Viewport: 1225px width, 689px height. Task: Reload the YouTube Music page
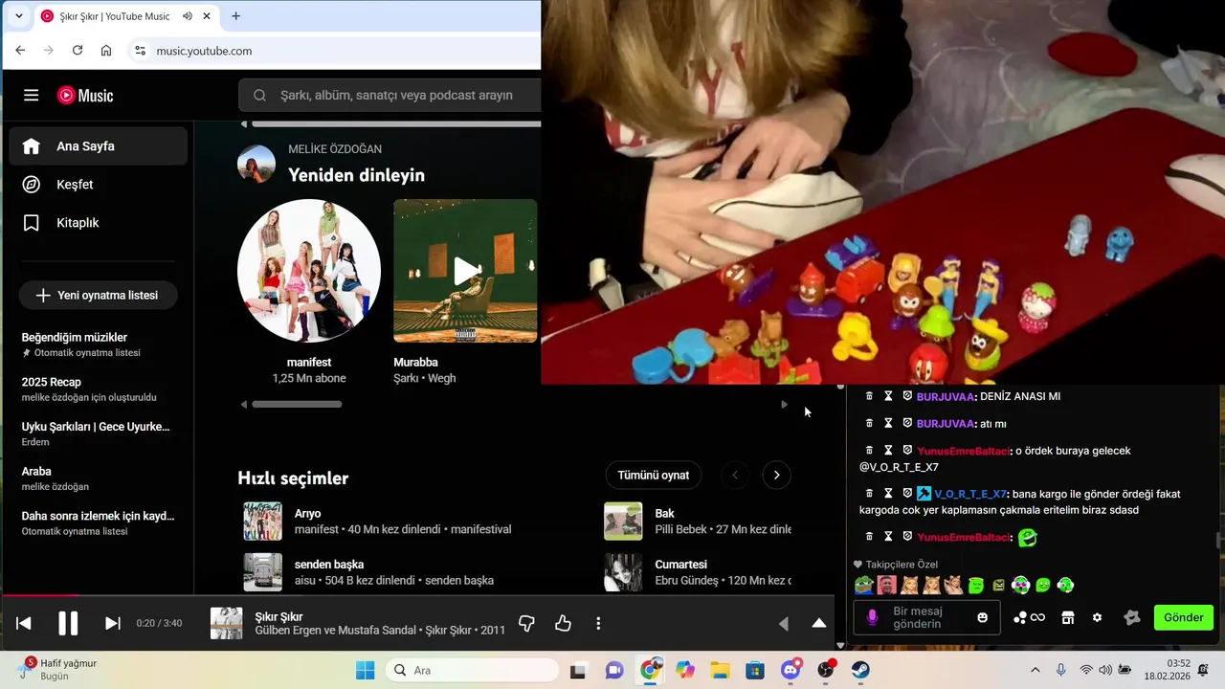coord(78,51)
